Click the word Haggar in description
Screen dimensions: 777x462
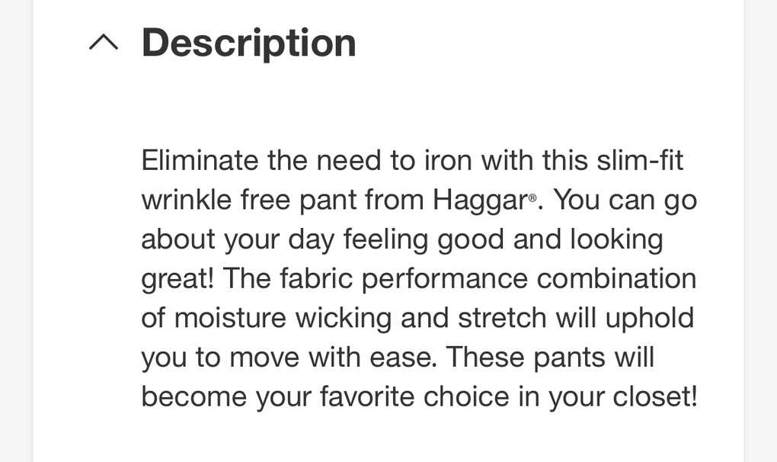pyautogui.click(x=480, y=201)
